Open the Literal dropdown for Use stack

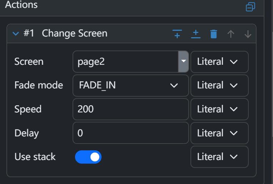tap(219, 157)
